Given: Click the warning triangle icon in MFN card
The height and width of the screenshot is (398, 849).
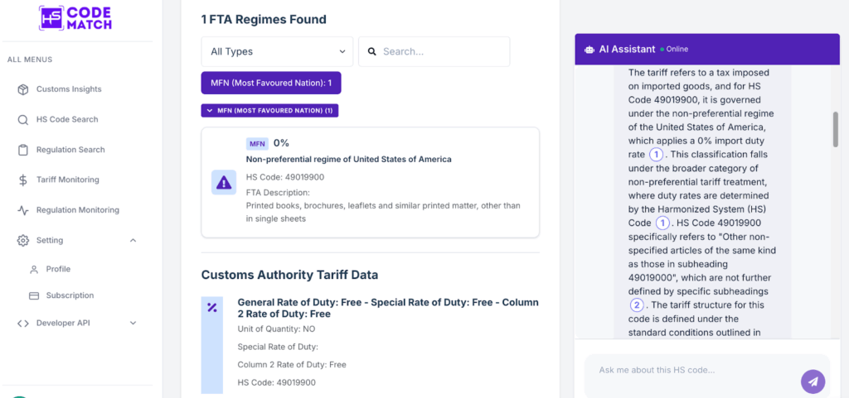Looking at the screenshot, I should [224, 183].
